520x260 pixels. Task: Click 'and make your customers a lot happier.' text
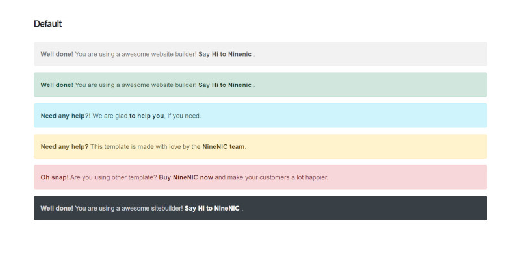[x=272, y=177]
